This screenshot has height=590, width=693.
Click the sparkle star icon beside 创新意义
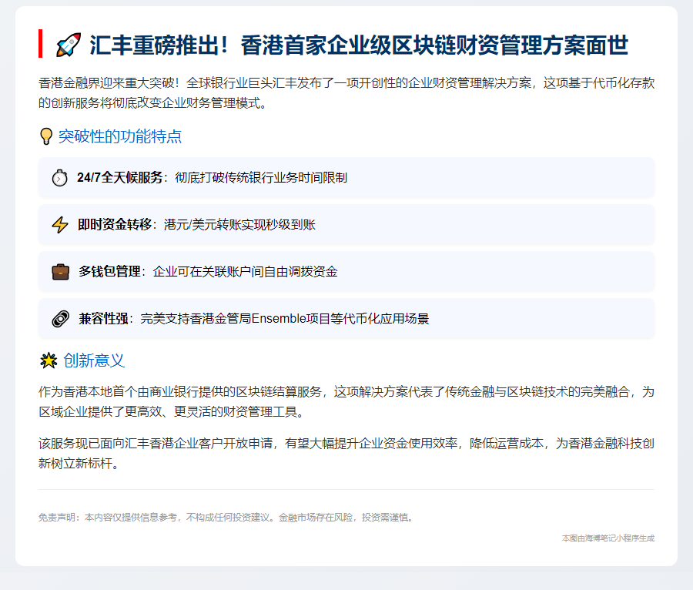coord(49,360)
